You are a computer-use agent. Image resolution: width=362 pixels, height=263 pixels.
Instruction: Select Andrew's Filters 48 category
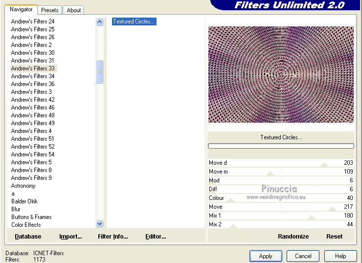(x=33, y=115)
